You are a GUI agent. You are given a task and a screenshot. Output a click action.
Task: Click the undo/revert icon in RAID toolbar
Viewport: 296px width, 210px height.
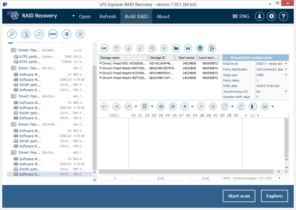point(152,48)
